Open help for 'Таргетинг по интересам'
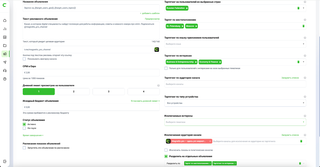Image resolution: width=320 pixels, height=167 pixels. (x=305, y=56)
